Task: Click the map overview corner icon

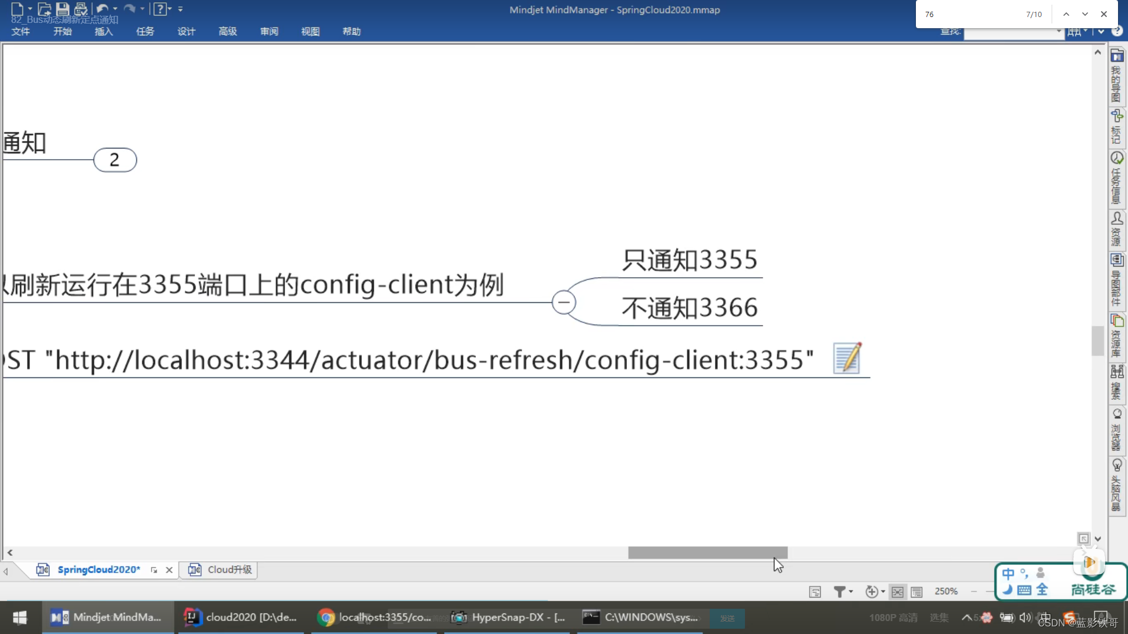Action: [x=1083, y=538]
